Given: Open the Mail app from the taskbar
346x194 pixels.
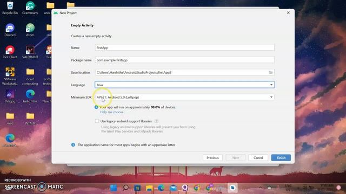Looking at the screenshot, I should [x=173, y=188].
